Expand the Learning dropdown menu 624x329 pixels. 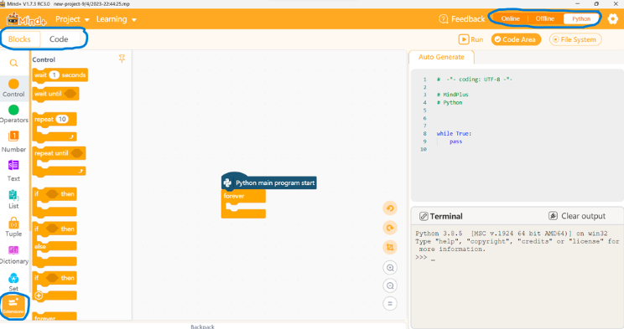point(117,19)
